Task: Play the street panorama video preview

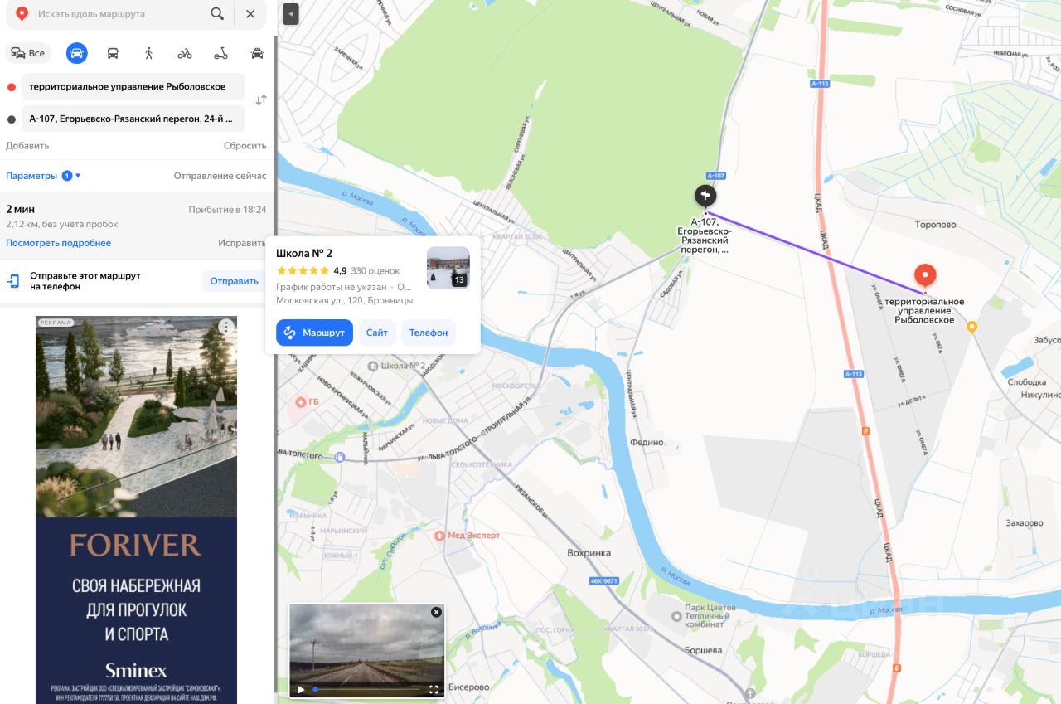Action: [x=302, y=689]
